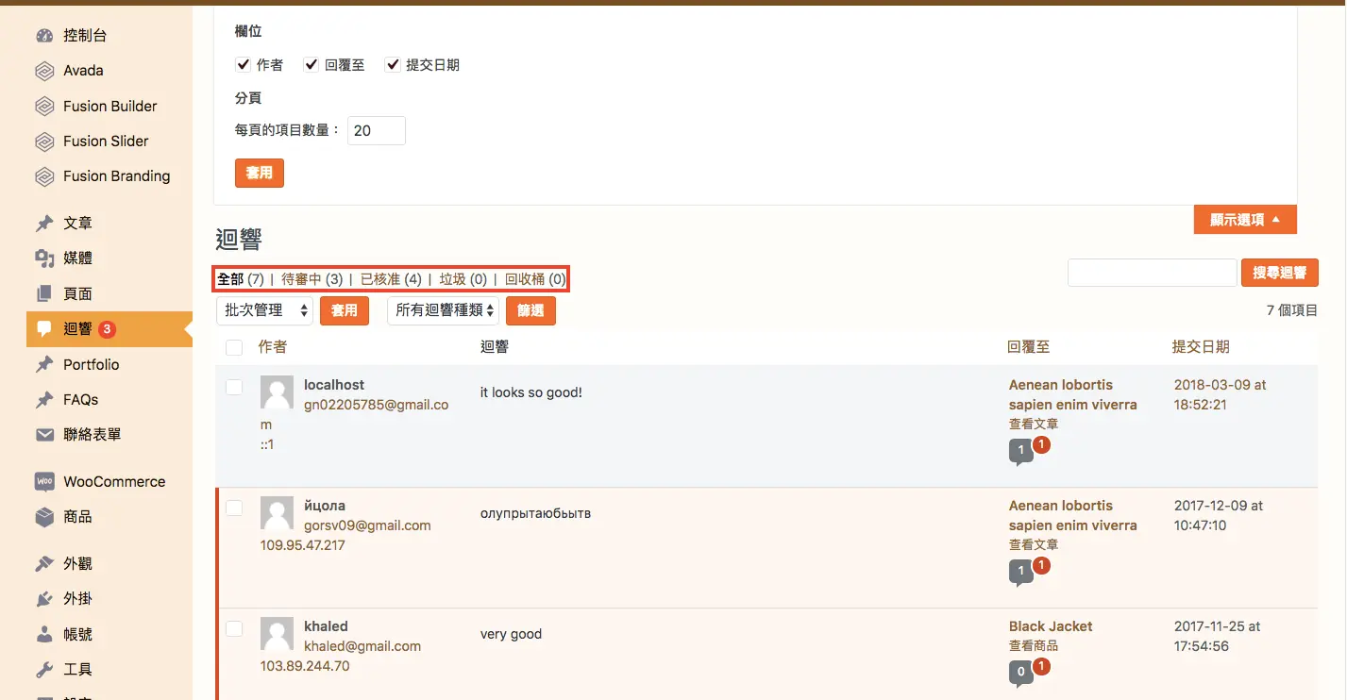Click the 外觀 paintbrush icon
1347x700 pixels.
(x=44, y=564)
